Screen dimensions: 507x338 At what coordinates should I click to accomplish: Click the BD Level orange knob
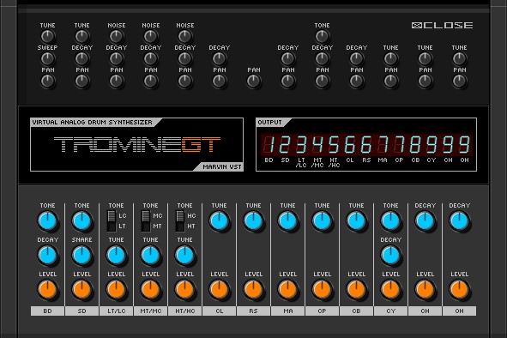tap(47, 290)
